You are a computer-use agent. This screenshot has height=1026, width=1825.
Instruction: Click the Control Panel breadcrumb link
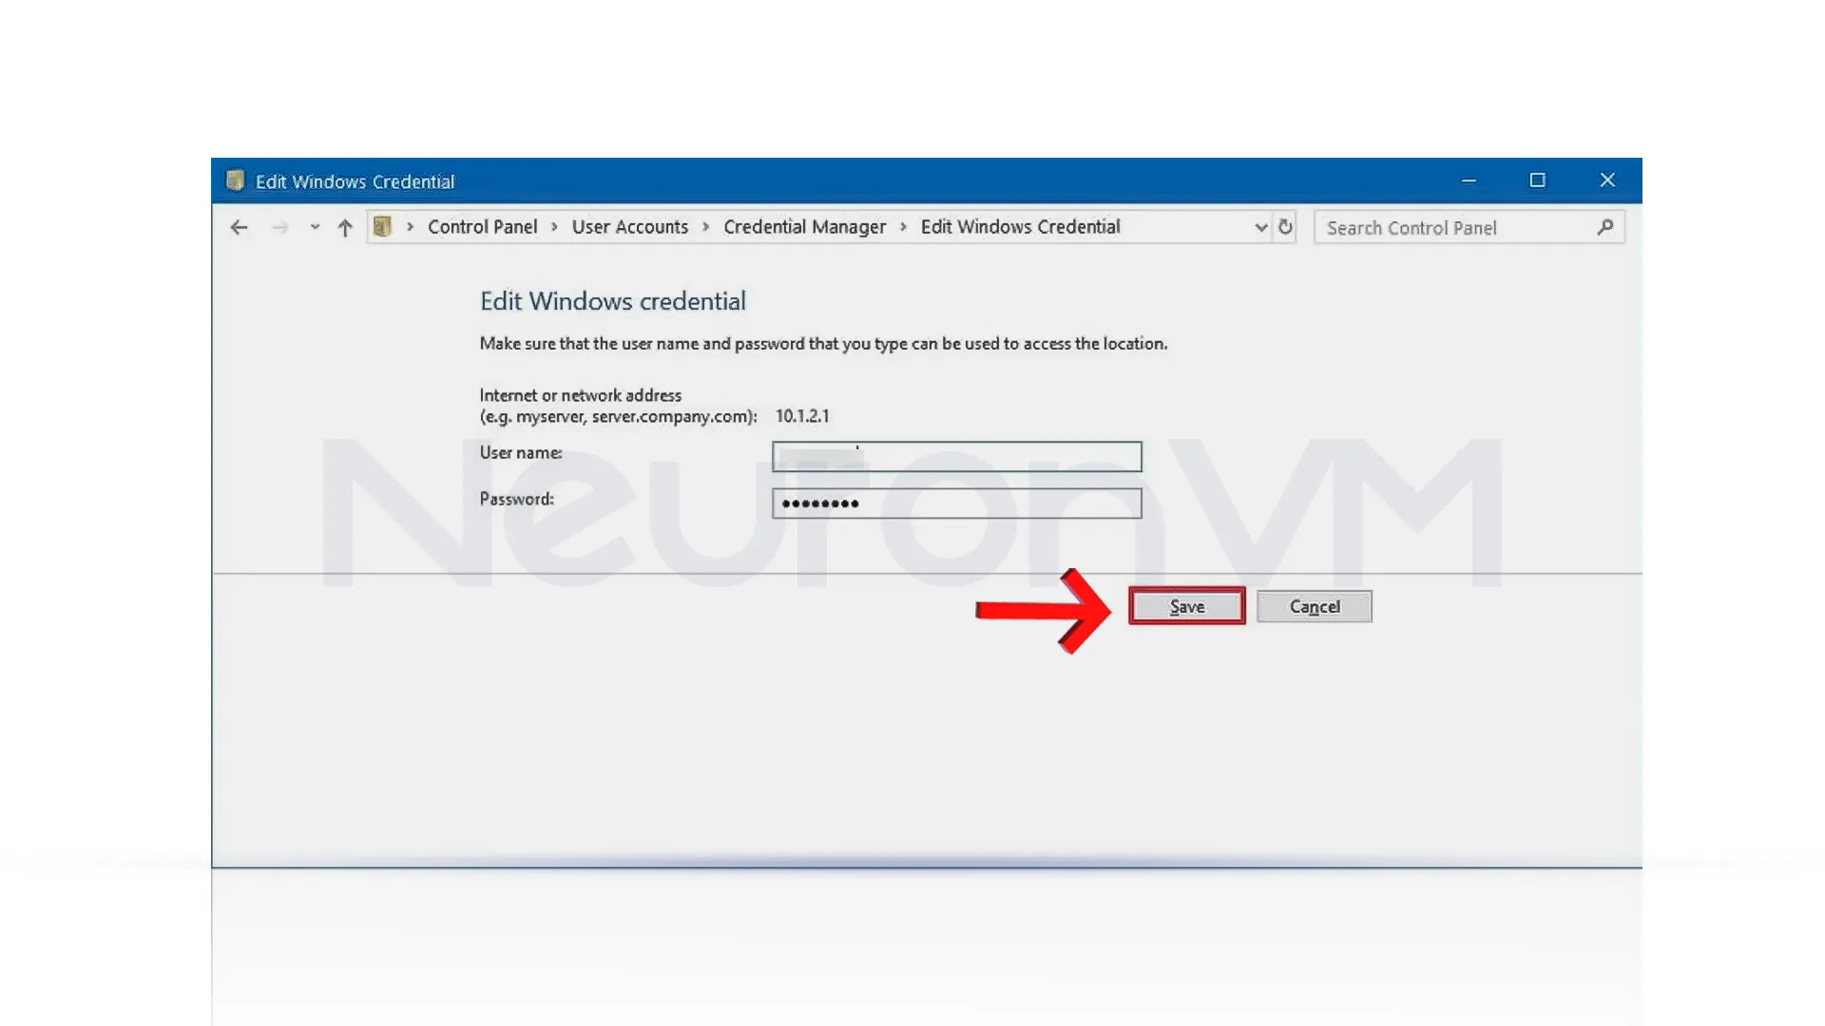pyautogui.click(x=481, y=227)
